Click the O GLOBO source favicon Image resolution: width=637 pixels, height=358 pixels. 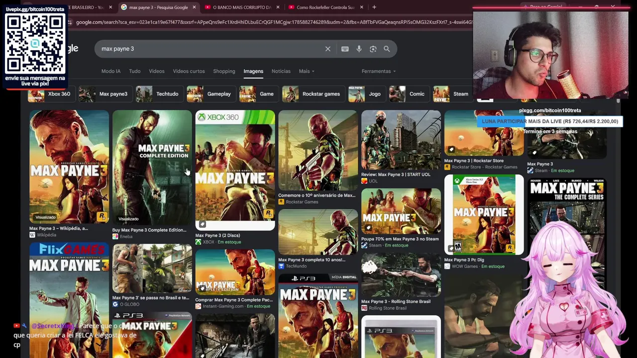(115, 304)
